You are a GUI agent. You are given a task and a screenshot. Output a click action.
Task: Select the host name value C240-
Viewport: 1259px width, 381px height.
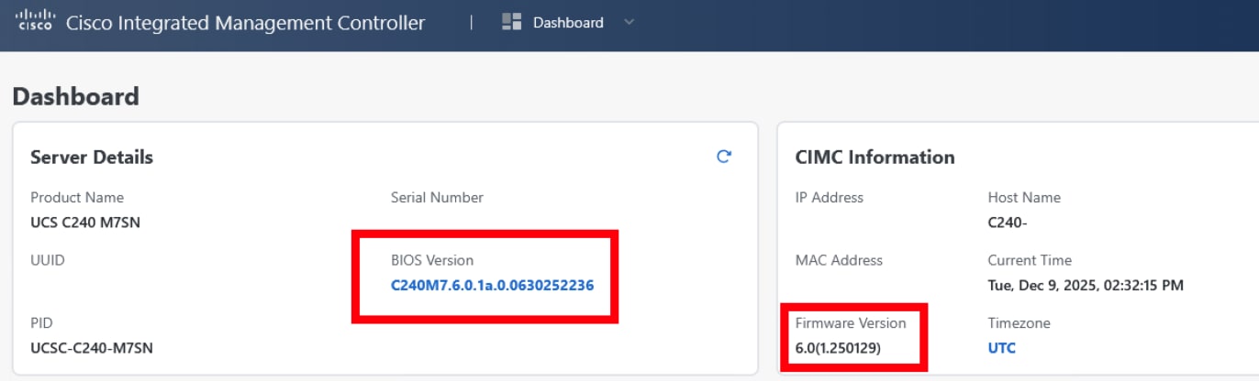[x=1006, y=222]
